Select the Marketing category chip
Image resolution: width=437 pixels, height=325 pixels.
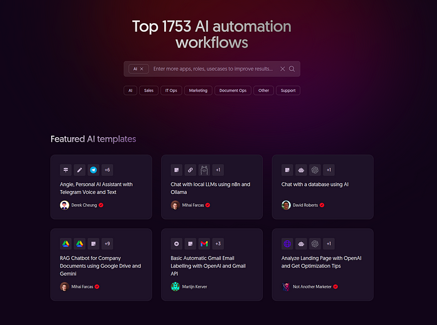[x=198, y=90]
